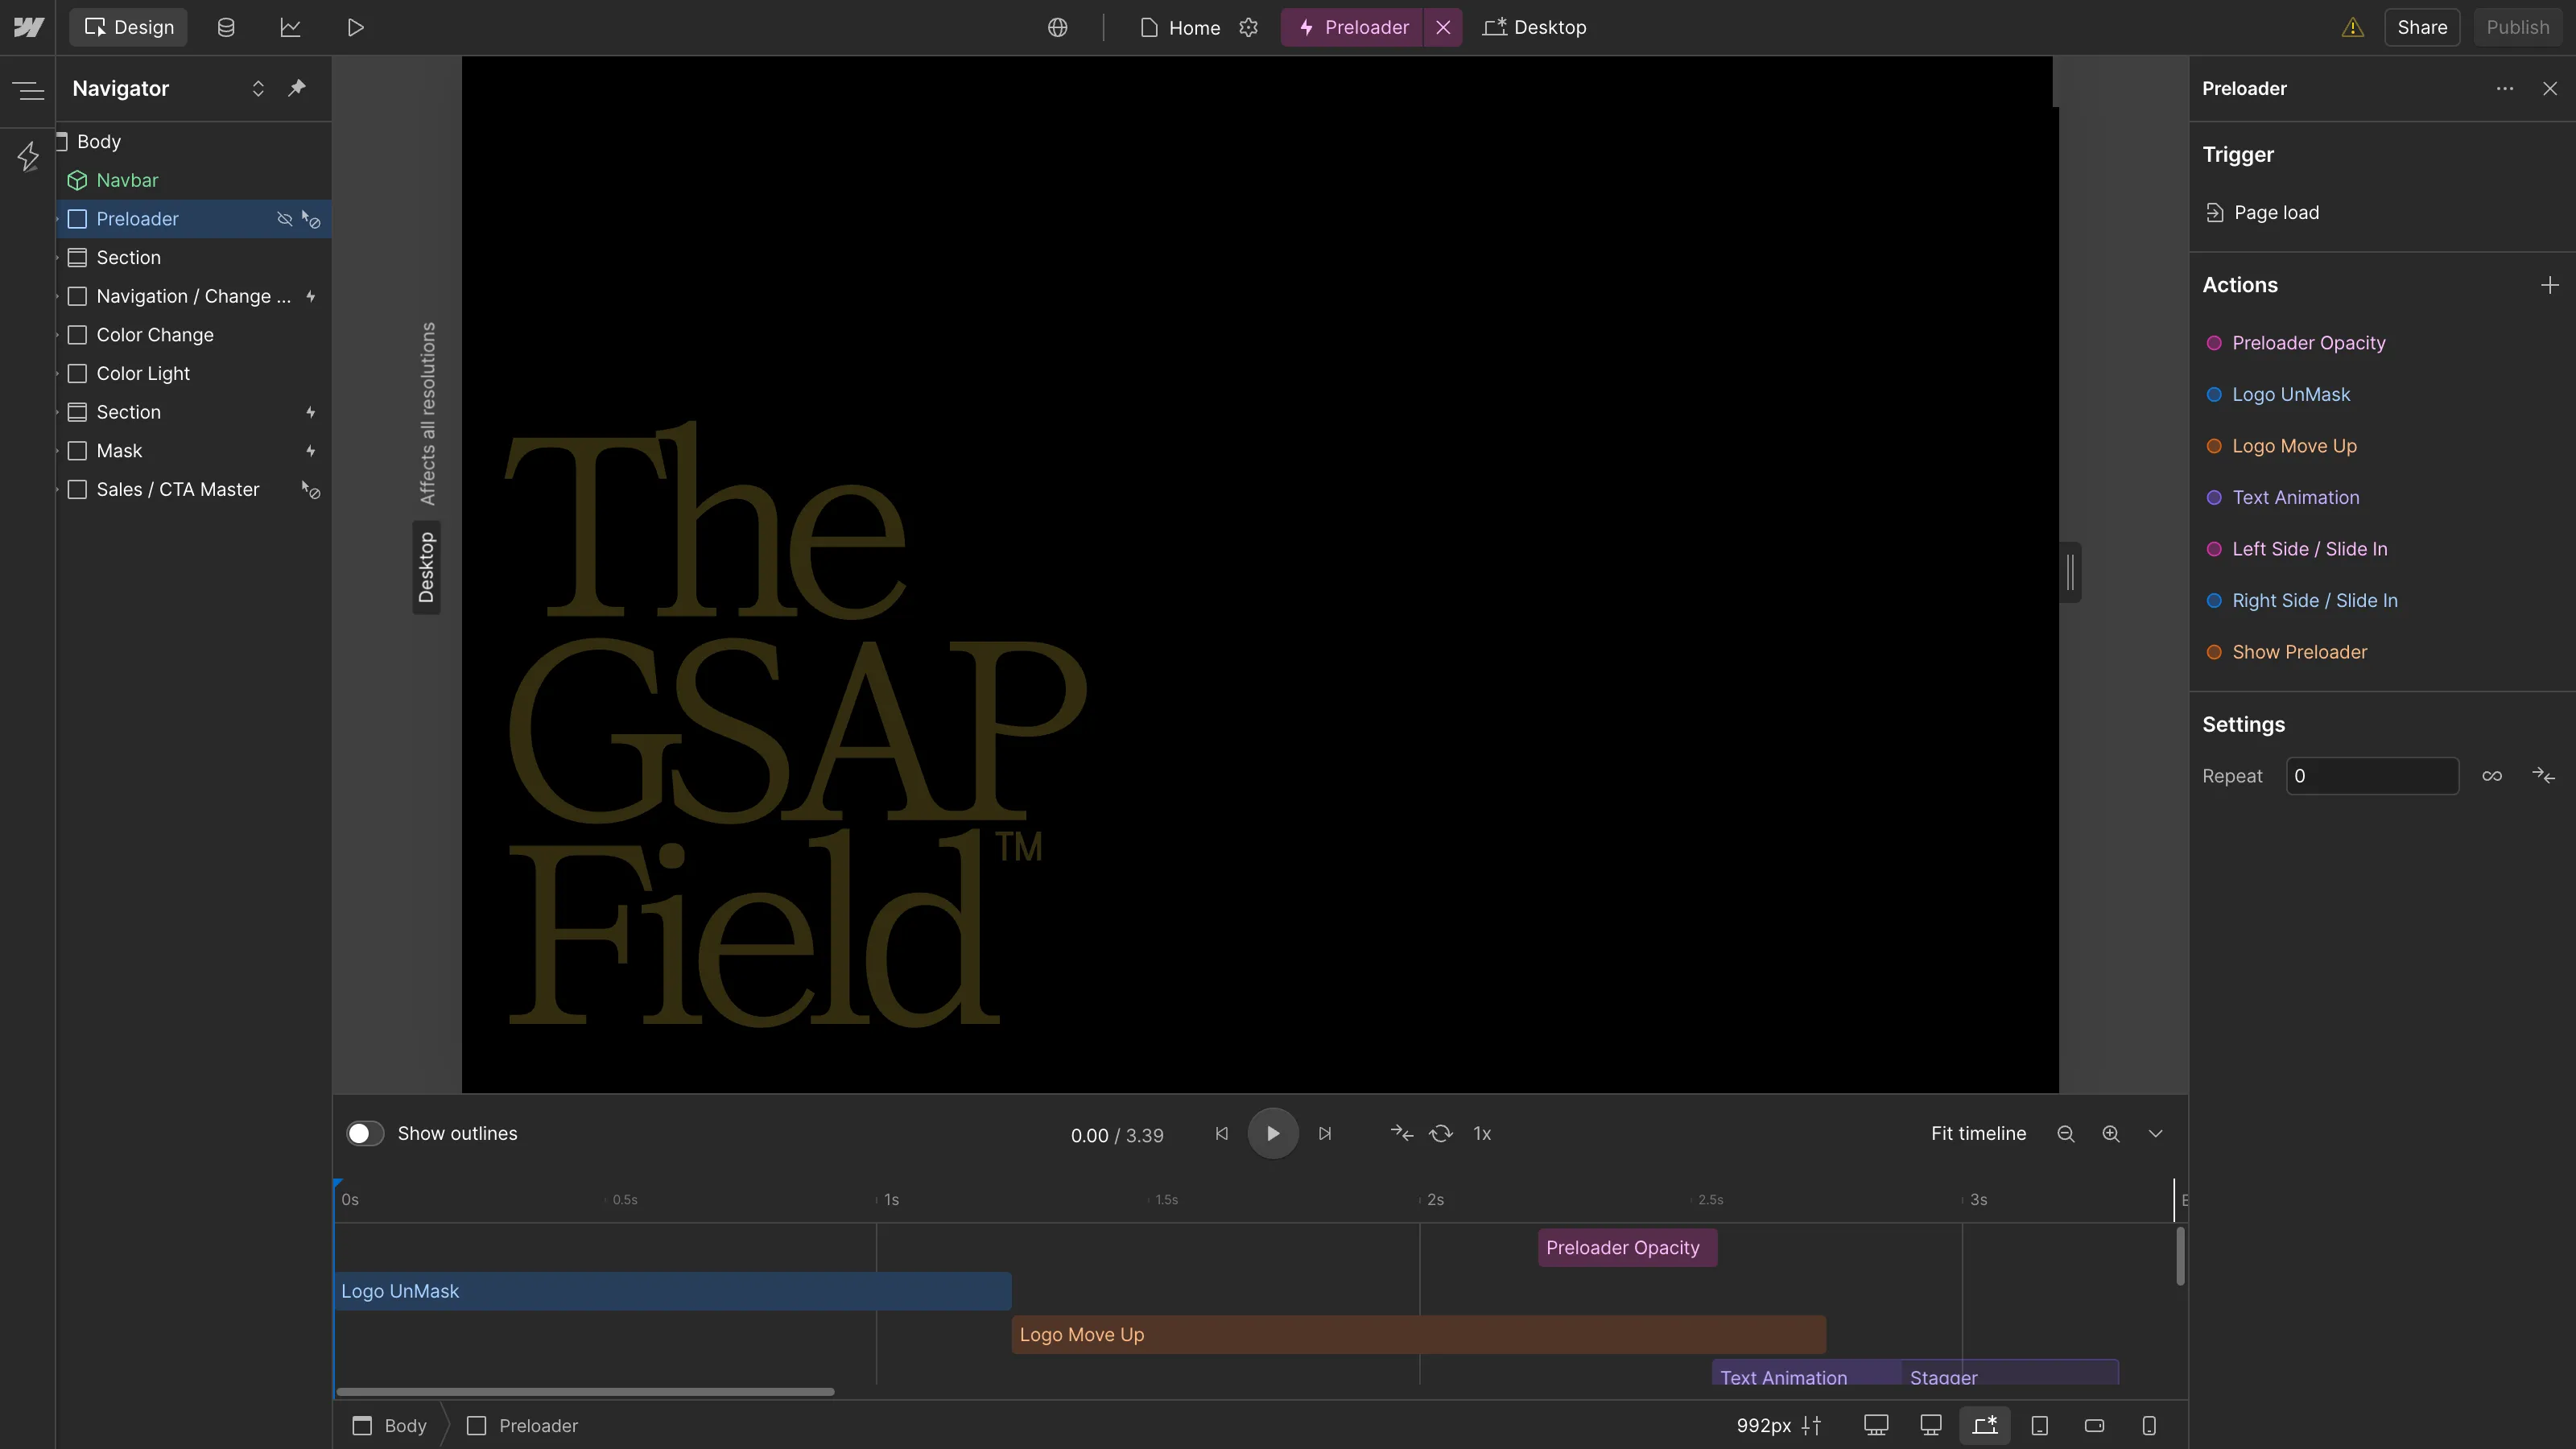Change playback speed 1x
This screenshot has height=1449, width=2576.
(1482, 1133)
